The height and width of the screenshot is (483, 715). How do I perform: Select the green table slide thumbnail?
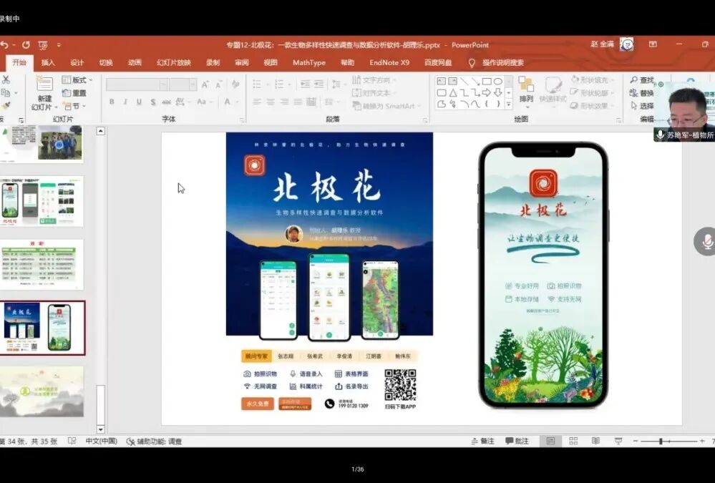pyautogui.click(x=42, y=264)
